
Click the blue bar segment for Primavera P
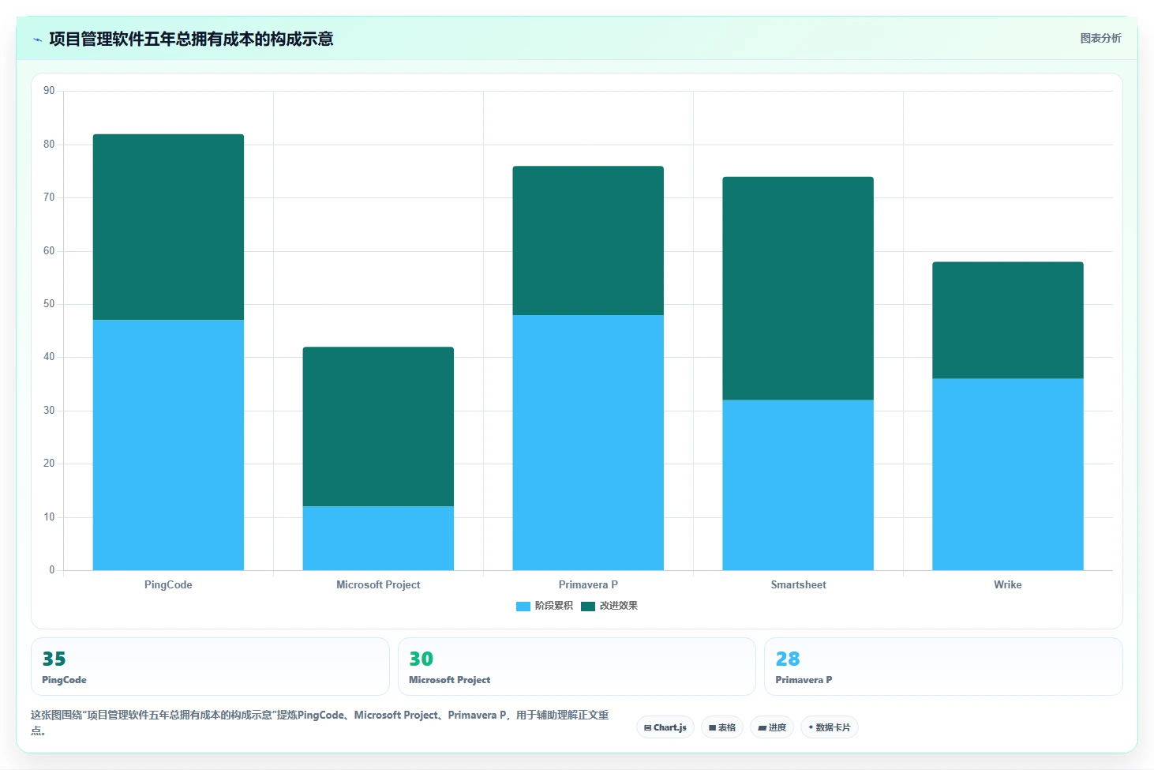[588, 442]
